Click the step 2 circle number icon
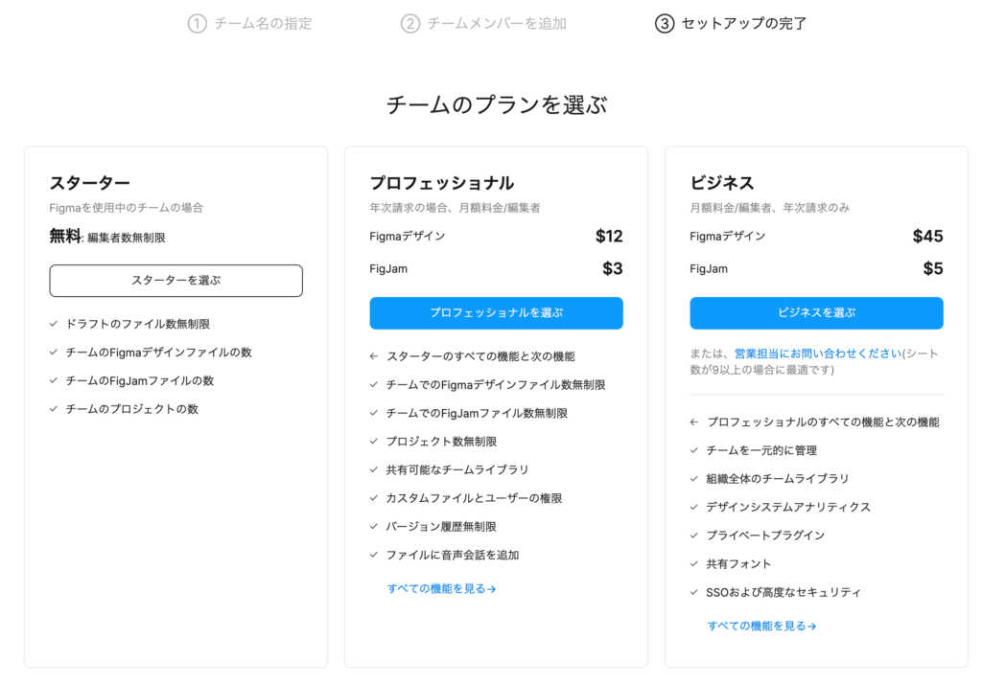Viewport: 982px width, 684px height. [410, 23]
